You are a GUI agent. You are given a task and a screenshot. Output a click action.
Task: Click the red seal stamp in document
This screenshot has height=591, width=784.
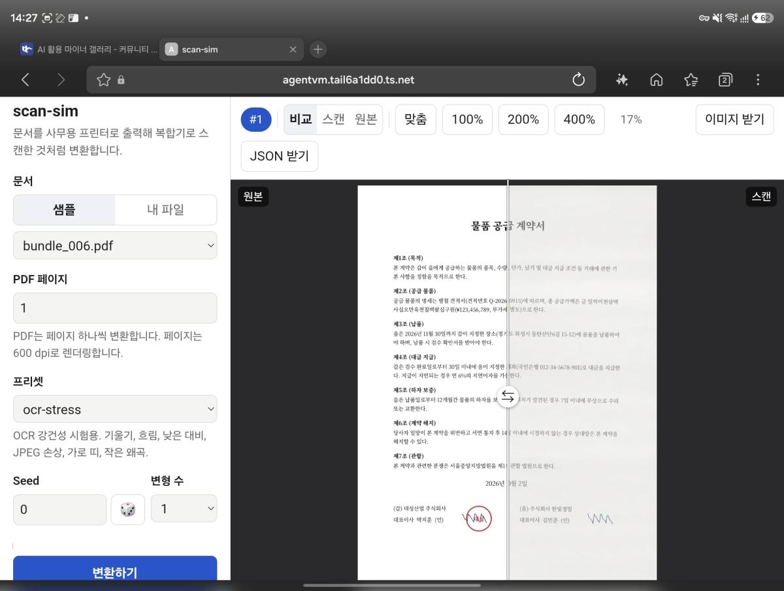(479, 519)
